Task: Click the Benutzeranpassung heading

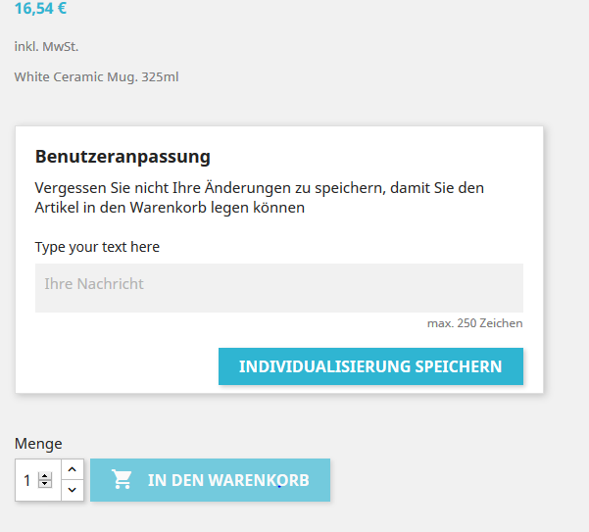Action: 123,156
